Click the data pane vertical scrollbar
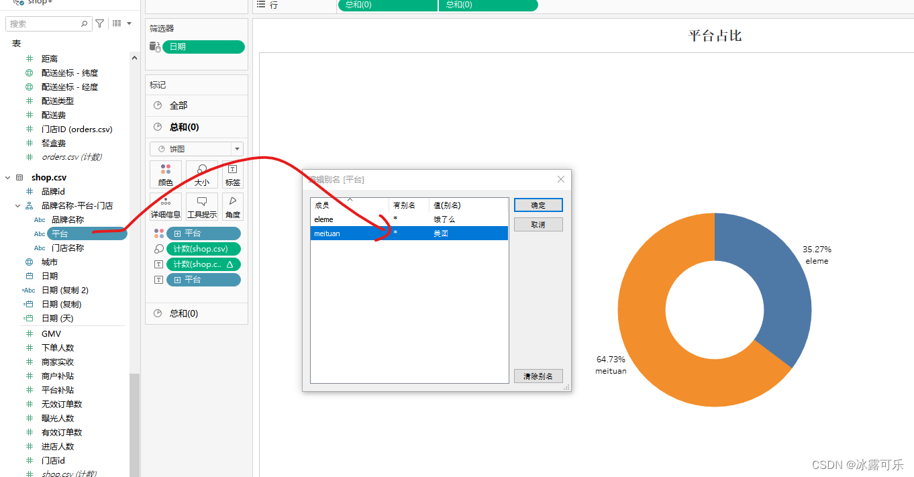914x477 pixels. click(134, 424)
